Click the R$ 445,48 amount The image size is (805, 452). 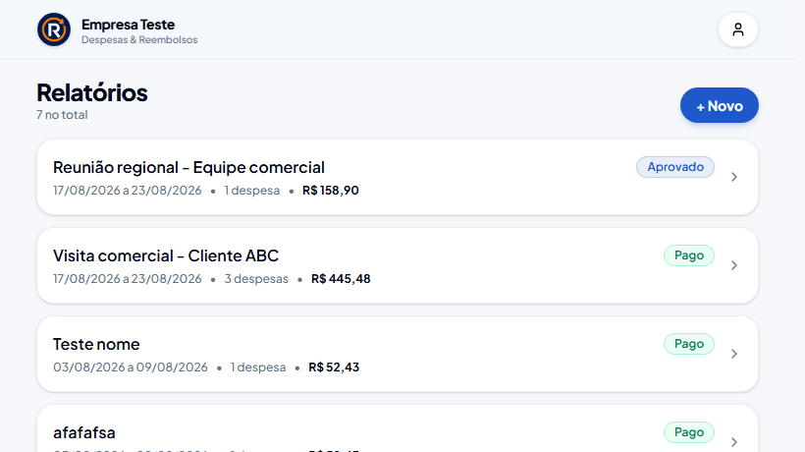(x=341, y=279)
